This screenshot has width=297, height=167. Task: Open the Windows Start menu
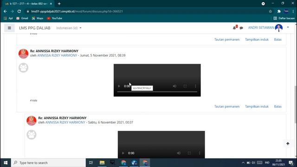pos(6,163)
